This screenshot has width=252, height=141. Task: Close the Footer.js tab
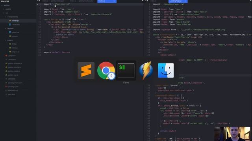(x=114, y=1)
